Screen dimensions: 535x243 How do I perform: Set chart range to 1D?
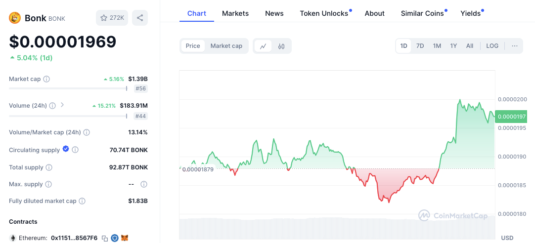click(x=403, y=46)
